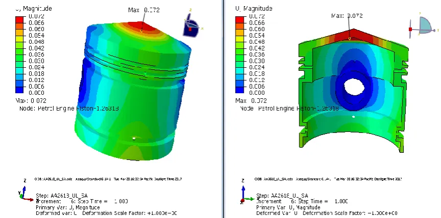Click the 0.000 value in left legend
441x218 pixels.
[x=36, y=93]
